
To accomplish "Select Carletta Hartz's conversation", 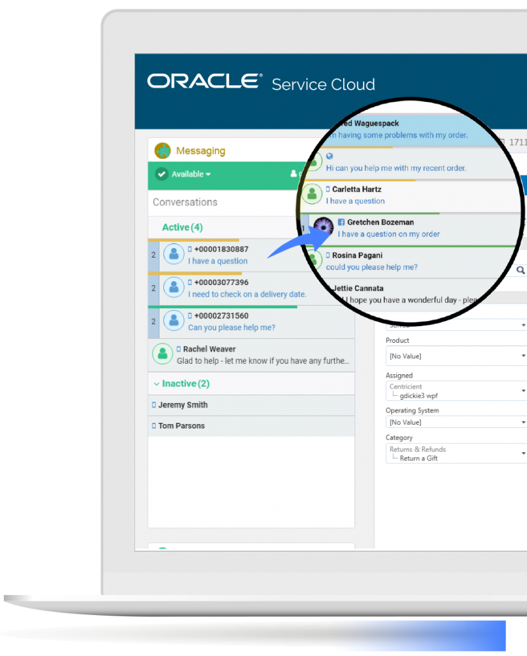I will click(410, 196).
